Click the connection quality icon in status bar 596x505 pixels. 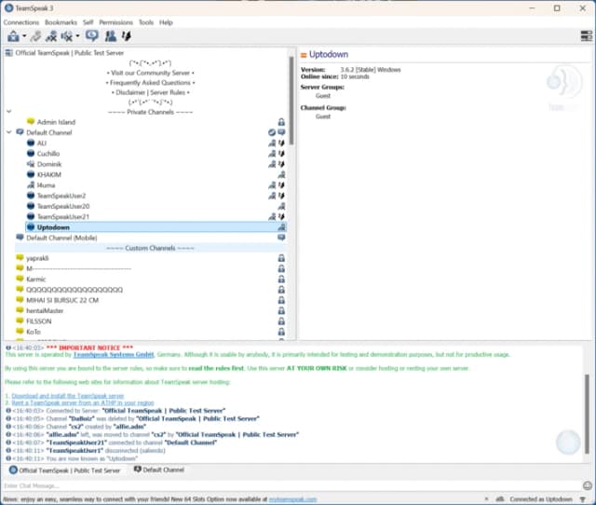click(500, 498)
